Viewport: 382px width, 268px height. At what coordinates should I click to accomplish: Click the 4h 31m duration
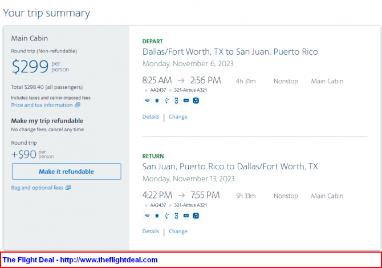pyautogui.click(x=246, y=81)
